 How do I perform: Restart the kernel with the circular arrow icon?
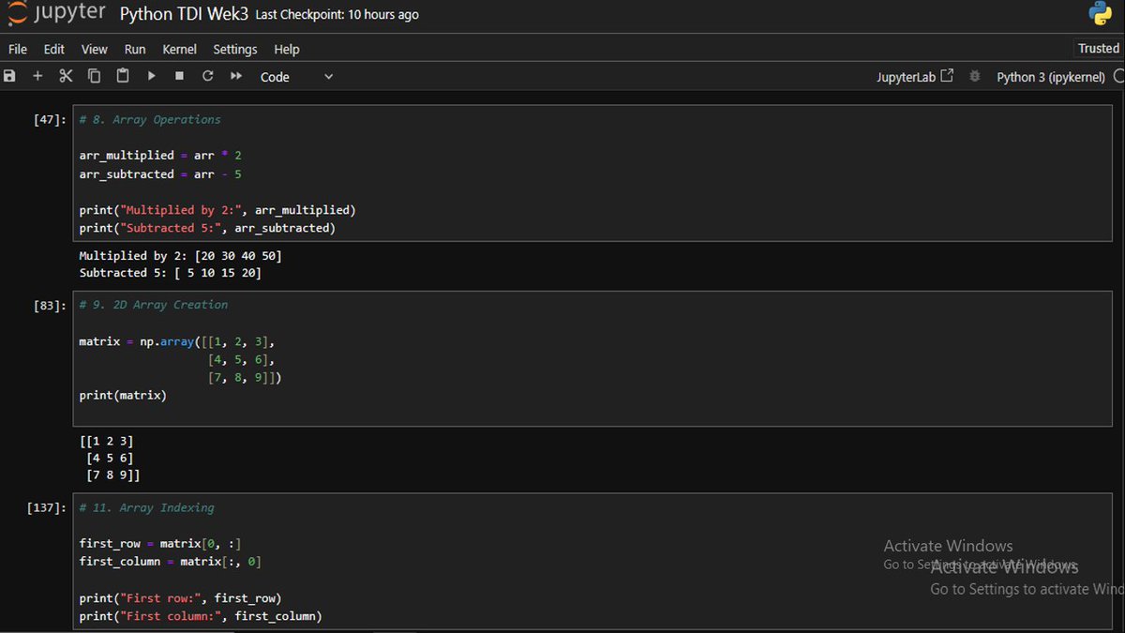click(x=207, y=77)
